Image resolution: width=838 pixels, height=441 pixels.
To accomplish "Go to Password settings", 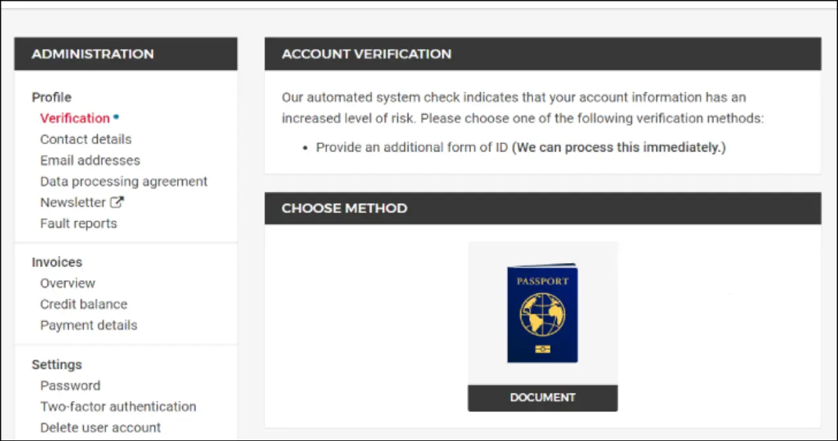I will point(70,386).
